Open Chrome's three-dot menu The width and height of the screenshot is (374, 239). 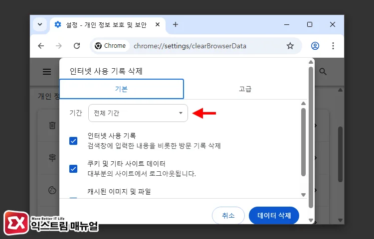(x=333, y=46)
